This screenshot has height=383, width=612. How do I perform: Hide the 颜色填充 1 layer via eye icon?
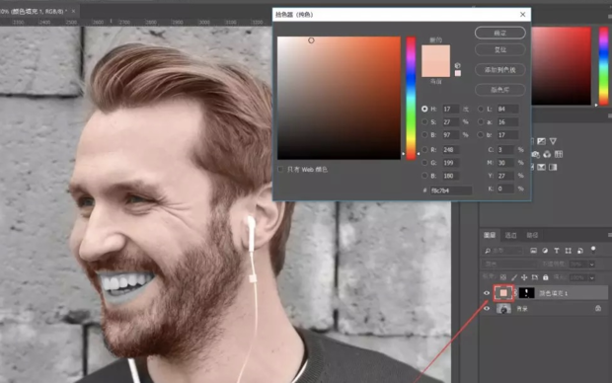(487, 293)
